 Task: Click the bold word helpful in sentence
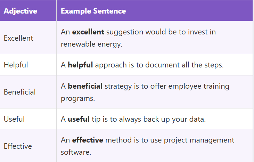[x=80, y=65]
